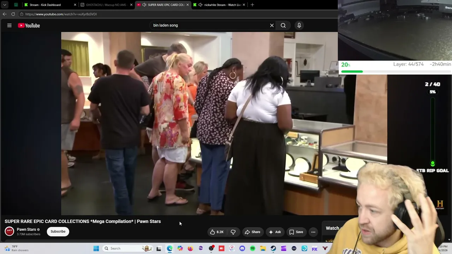Open Discord from the taskbar

point(242,248)
